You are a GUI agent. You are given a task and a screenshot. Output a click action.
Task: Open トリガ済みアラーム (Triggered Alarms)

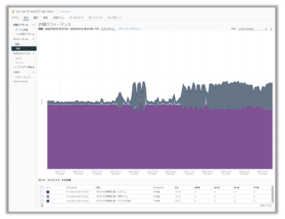click(25, 34)
